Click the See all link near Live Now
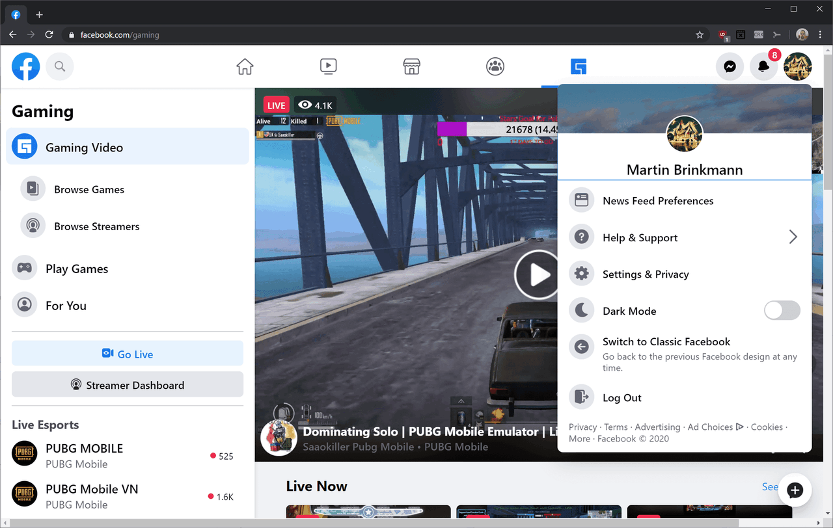Image resolution: width=833 pixels, height=528 pixels. click(x=771, y=486)
